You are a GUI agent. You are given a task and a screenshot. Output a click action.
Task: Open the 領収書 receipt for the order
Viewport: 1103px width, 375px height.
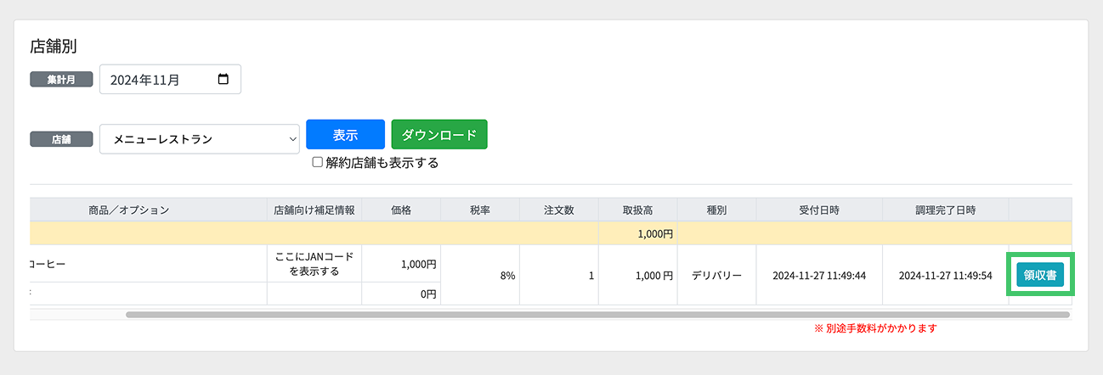(x=1040, y=275)
